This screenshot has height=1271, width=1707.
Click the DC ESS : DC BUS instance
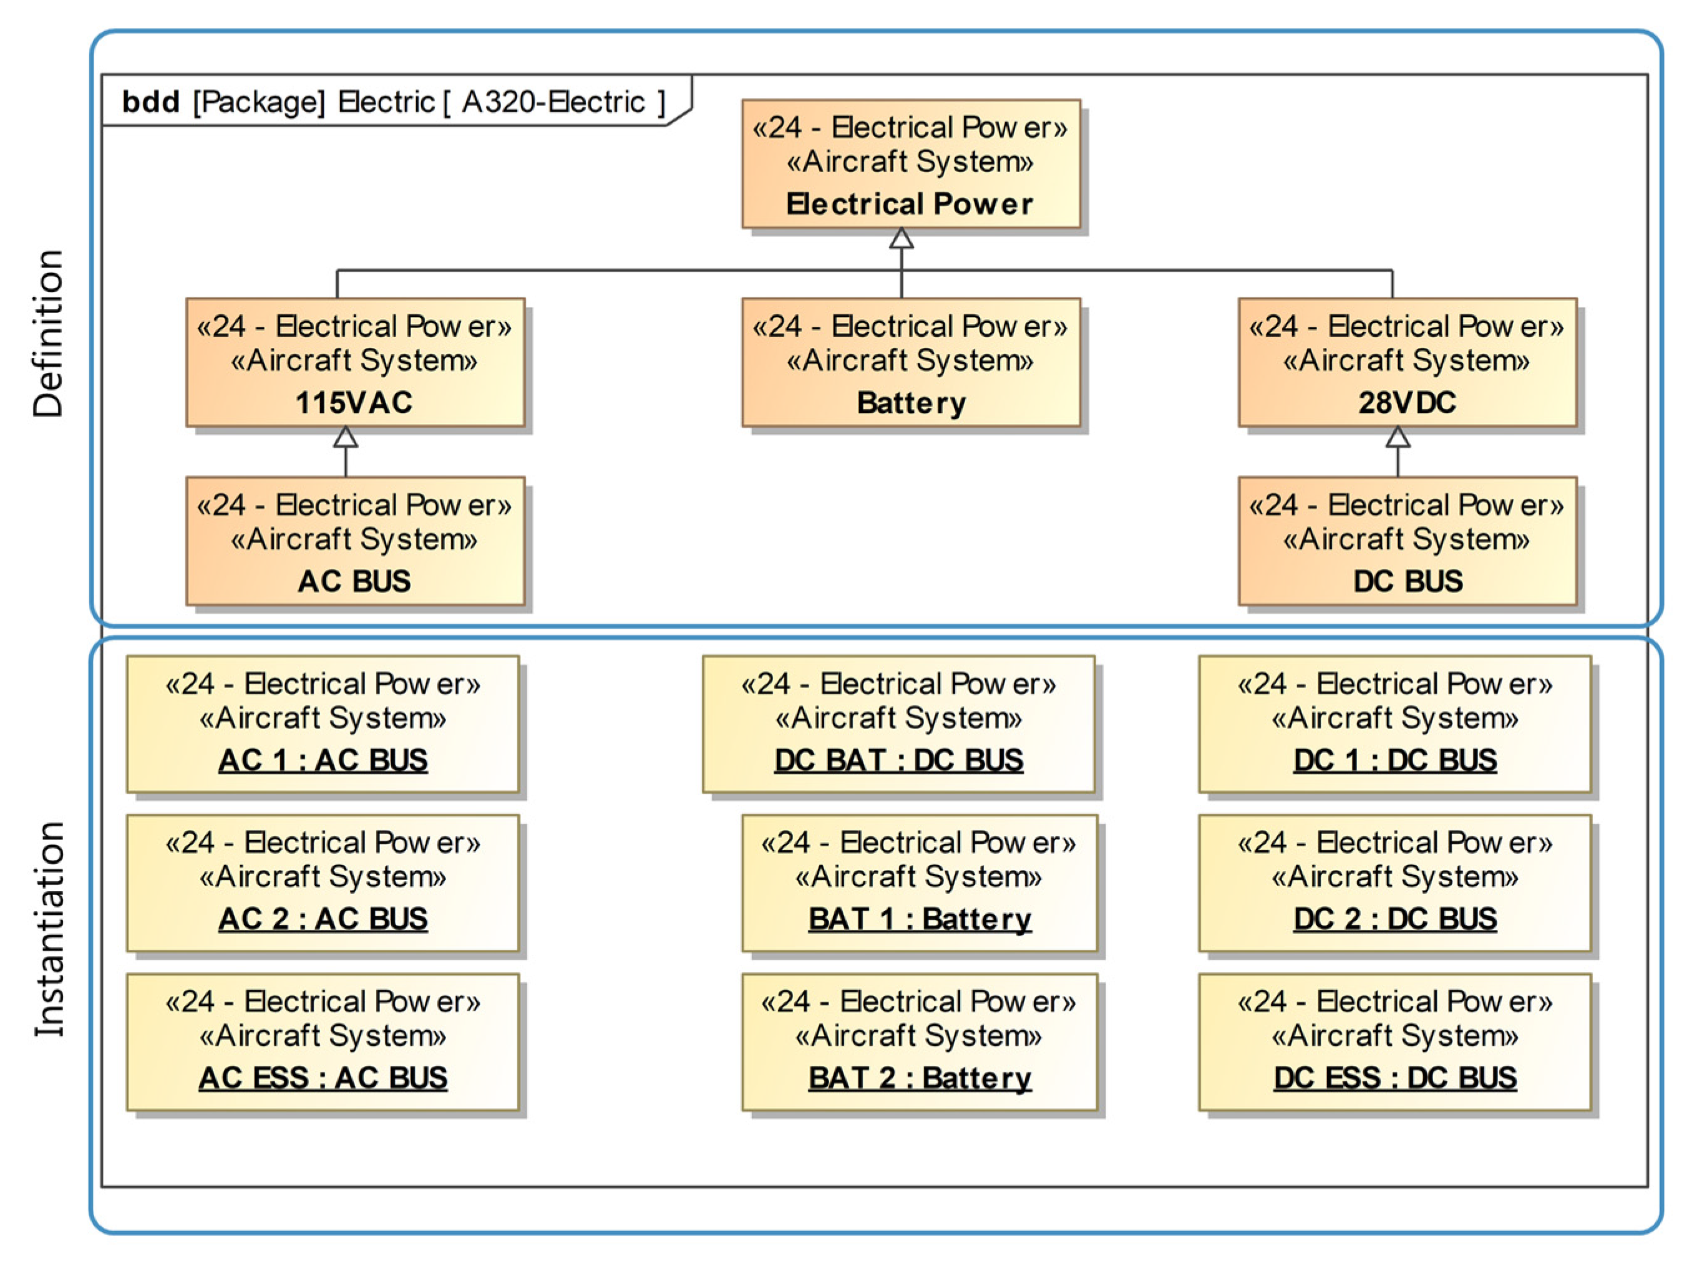coord(1394,1041)
